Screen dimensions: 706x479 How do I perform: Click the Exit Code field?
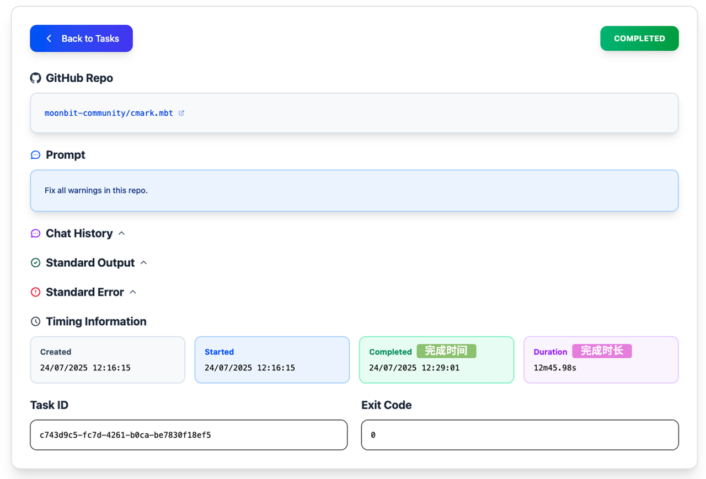[520, 435]
